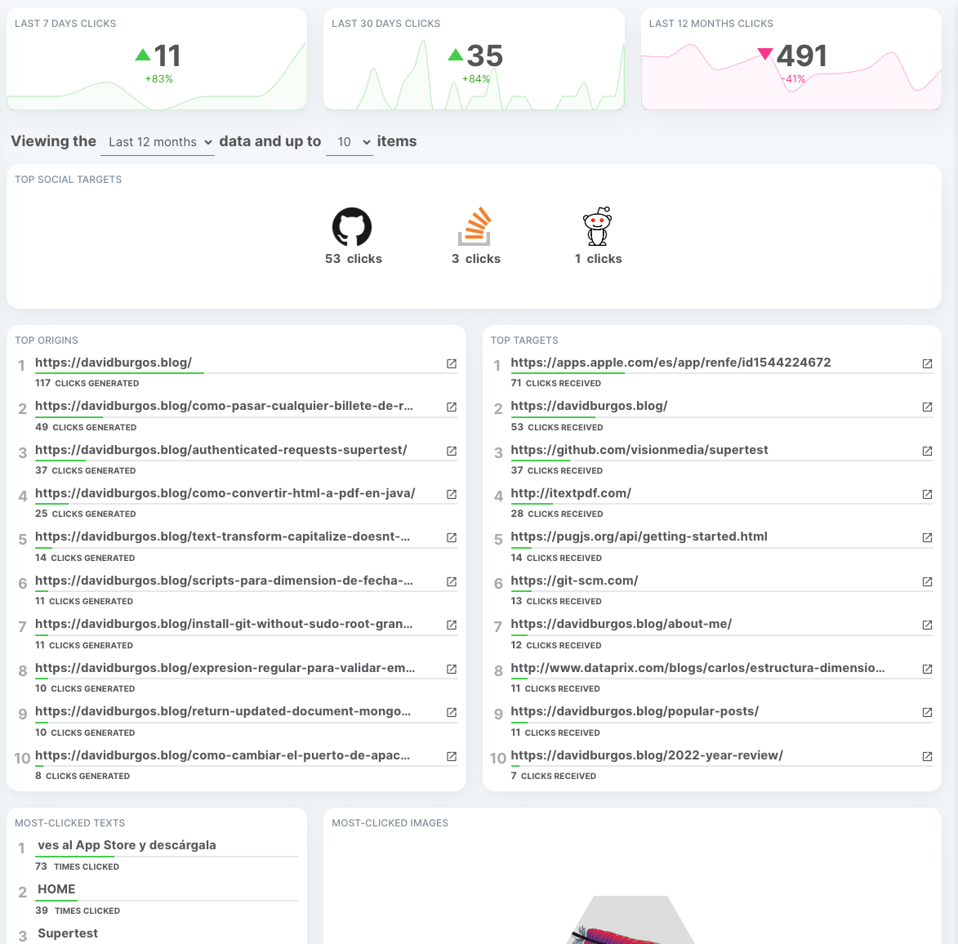
Task: Click external link icon next to davidburgos.blog top origin
Action: 452,364
